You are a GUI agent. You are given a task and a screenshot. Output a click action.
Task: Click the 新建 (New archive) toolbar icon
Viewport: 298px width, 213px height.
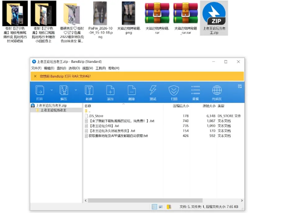(89, 90)
